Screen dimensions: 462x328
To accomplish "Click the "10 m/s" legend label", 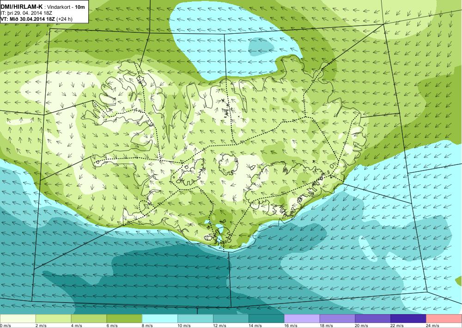I will click(x=184, y=326).
